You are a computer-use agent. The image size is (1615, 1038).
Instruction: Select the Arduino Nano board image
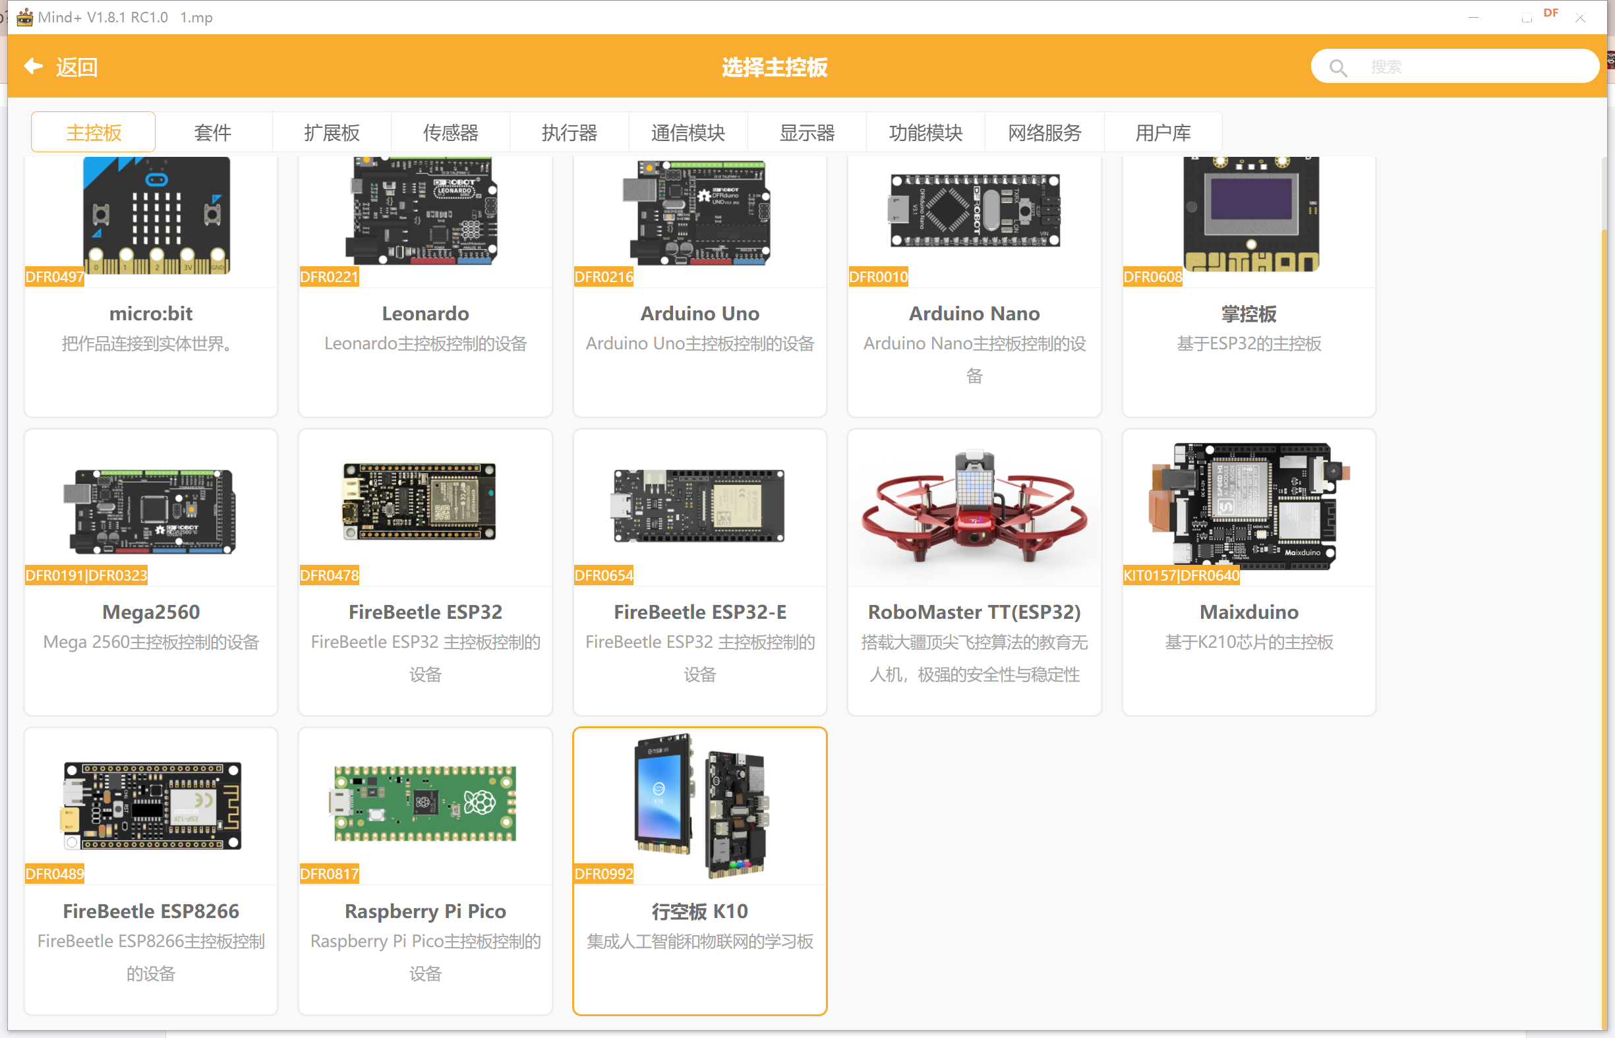(975, 210)
